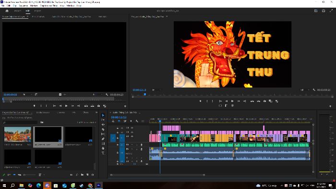The width and height of the screenshot is (336, 189).
Task: Export frame in Source monitor camera icon
Action: coord(98,106)
